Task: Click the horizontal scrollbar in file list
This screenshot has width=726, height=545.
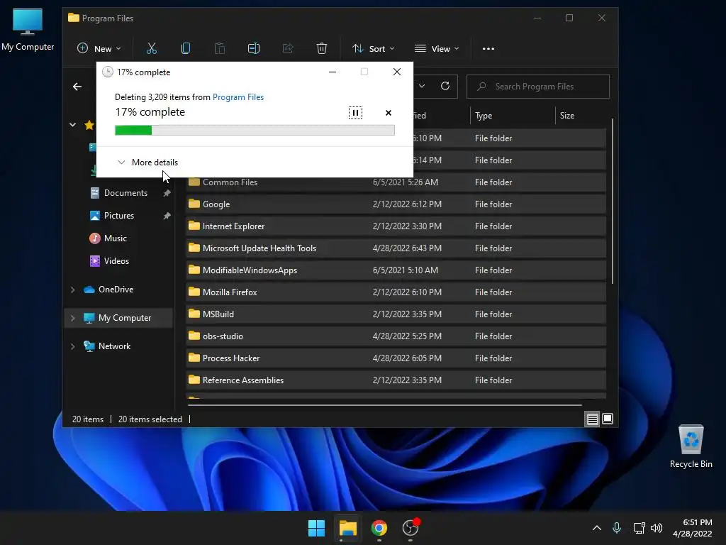Action: tap(385, 405)
